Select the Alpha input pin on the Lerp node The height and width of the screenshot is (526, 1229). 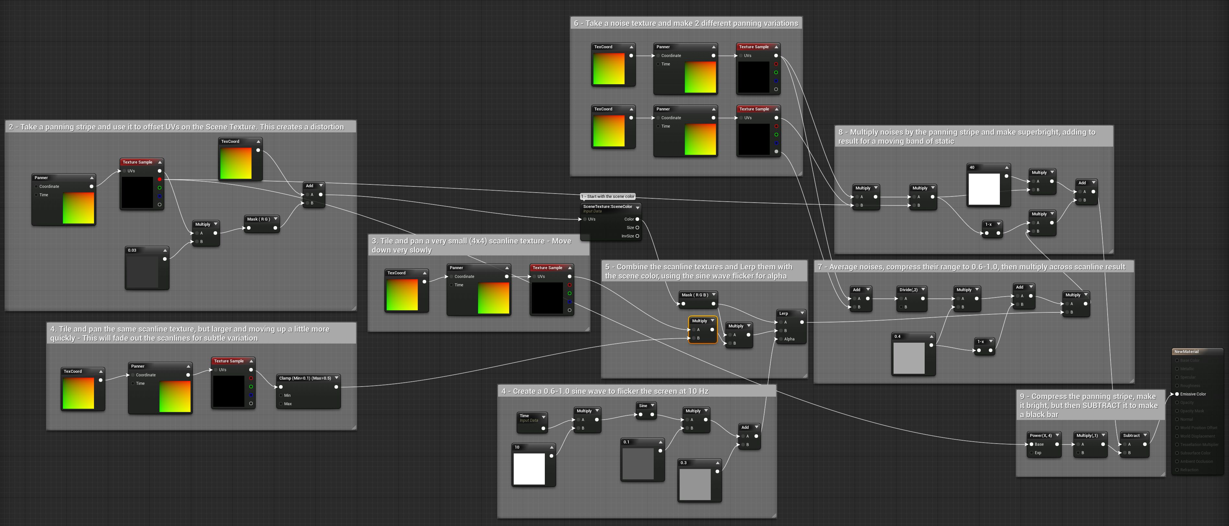[x=781, y=339]
